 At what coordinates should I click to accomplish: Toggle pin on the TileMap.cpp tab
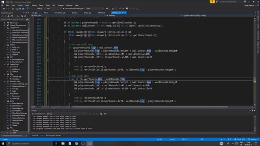point(123,13)
